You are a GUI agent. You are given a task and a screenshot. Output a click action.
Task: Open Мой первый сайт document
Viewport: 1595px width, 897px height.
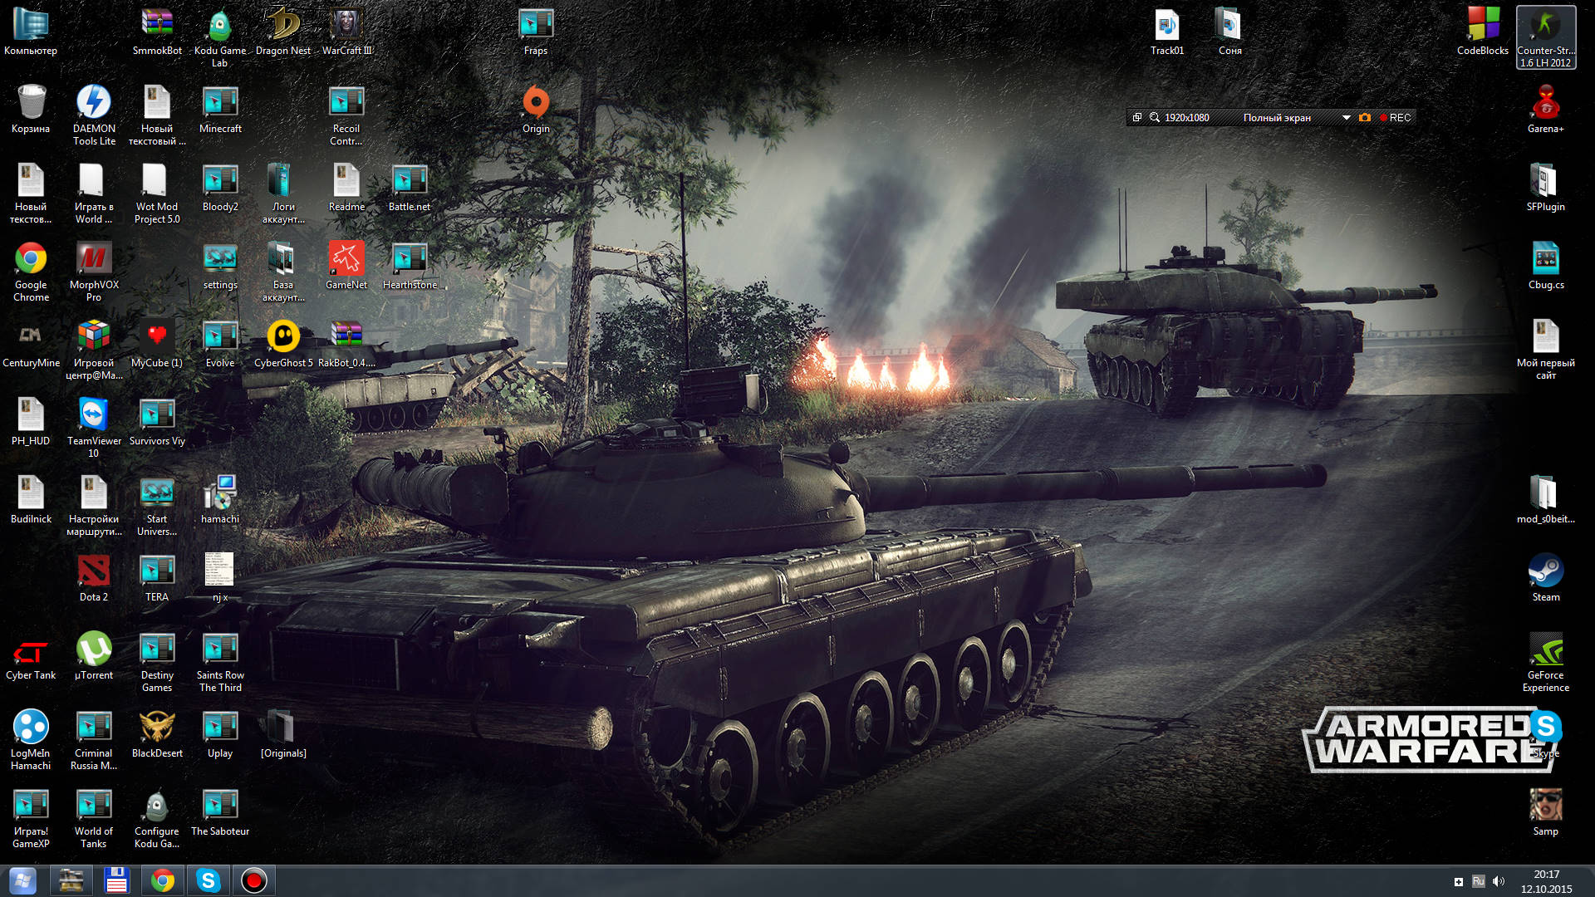point(1546,349)
